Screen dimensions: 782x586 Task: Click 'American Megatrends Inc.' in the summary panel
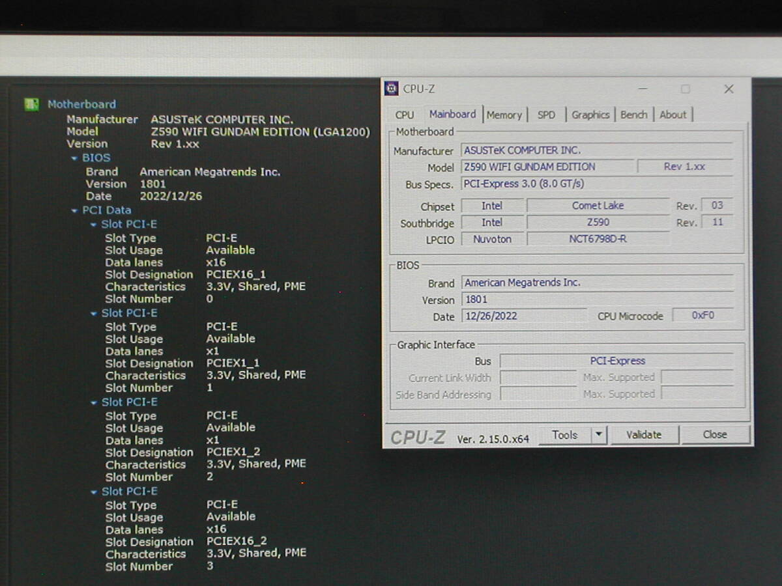point(210,172)
